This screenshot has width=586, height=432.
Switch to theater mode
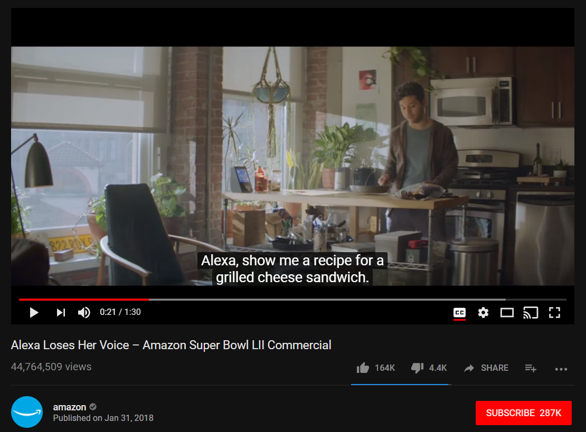(x=507, y=312)
